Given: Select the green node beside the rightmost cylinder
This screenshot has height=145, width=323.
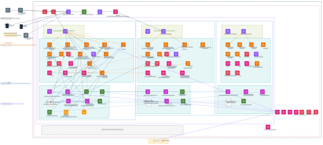Looking at the screenshot, I should coord(244,101).
